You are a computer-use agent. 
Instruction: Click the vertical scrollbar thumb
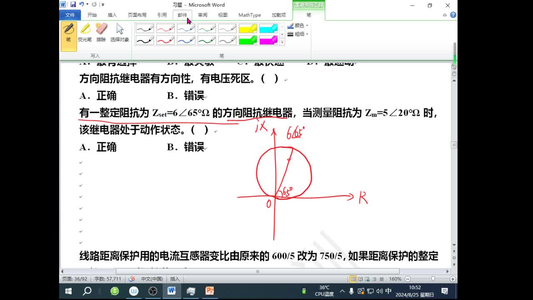click(x=454, y=145)
